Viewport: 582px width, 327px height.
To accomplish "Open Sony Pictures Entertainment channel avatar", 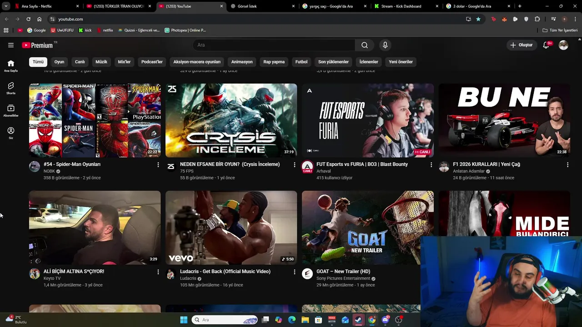I will coord(307,273).
